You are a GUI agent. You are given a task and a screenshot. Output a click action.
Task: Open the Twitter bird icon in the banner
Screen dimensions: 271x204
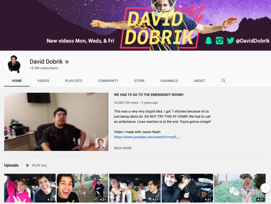click(230, 41)
